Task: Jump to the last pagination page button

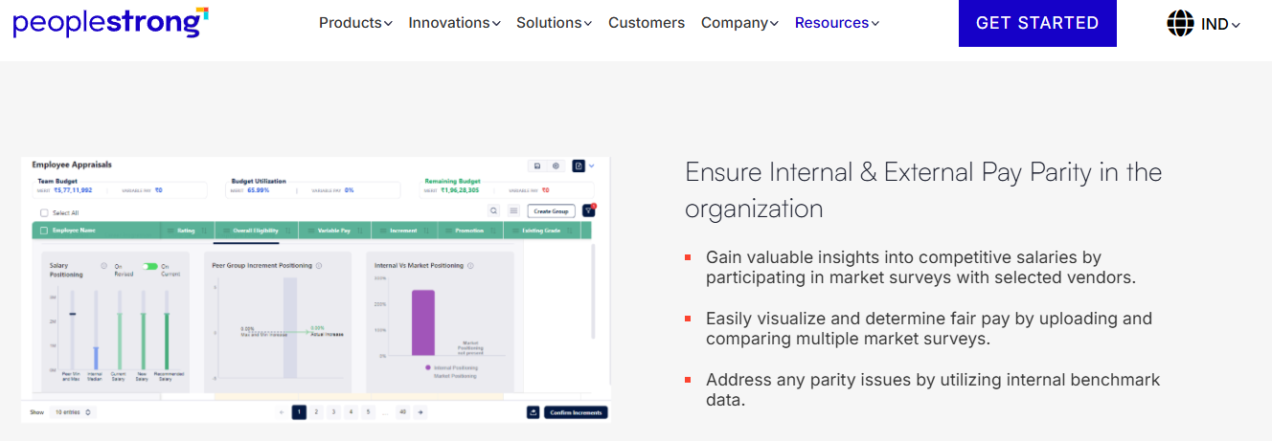Action: point(402,412)
